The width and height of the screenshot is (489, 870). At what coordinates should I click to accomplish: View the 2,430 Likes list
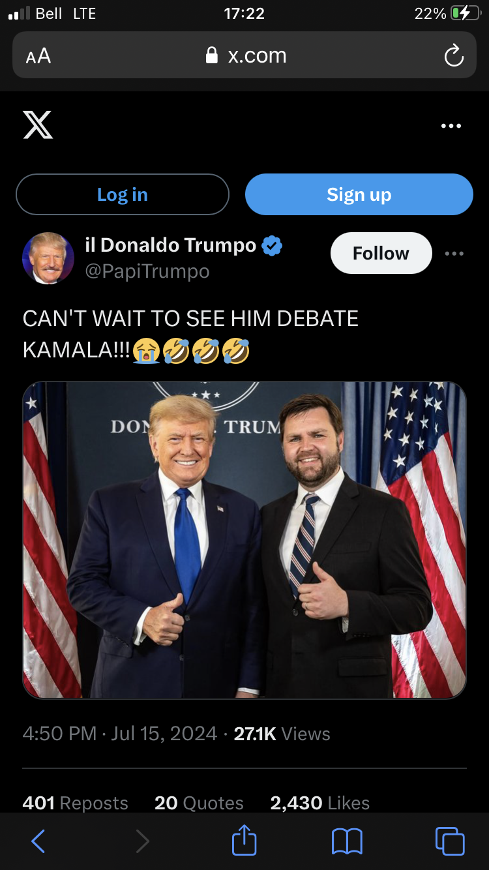pyautogui.click(x=320, y=803)
